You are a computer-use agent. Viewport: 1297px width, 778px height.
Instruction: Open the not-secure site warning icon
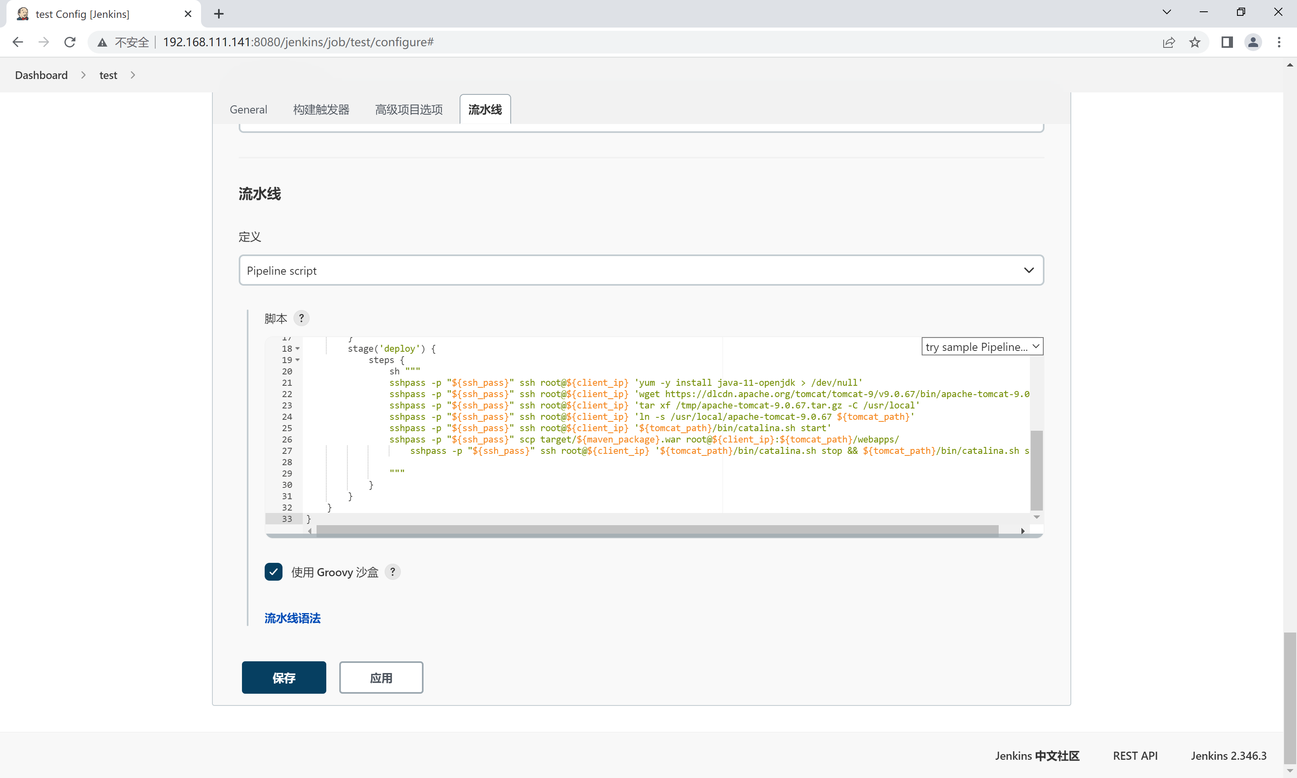tap(103, 43)
